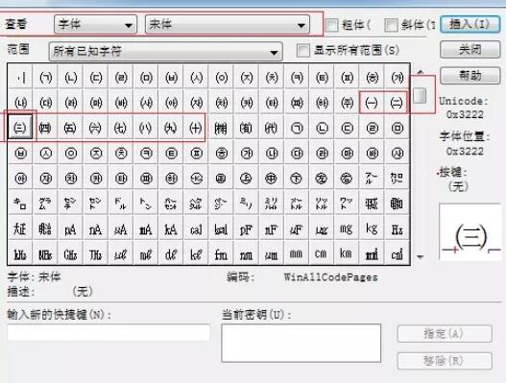Select the kA ampere symbol

171,228
